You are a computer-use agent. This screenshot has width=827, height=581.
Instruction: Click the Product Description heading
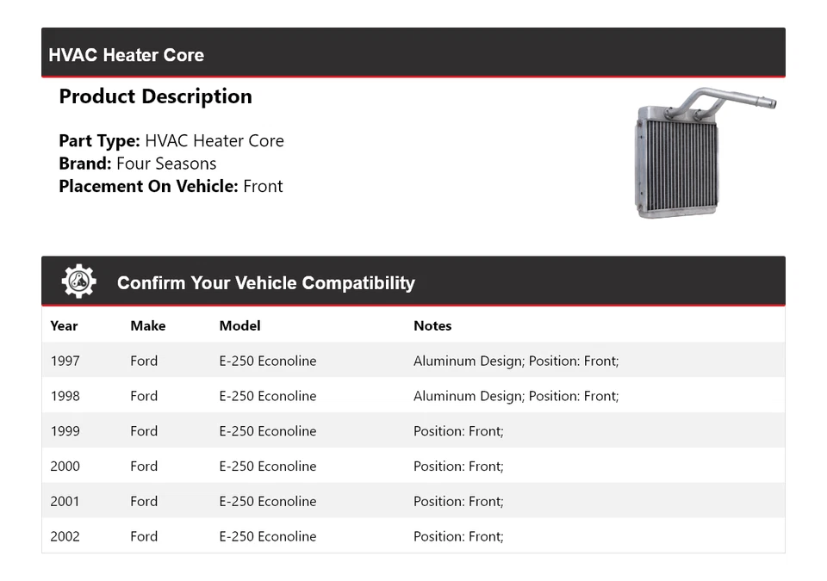click(155, 96)
